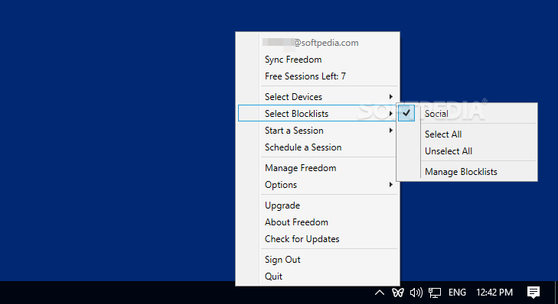Expand the Options submenu arrow

[390, 185]
